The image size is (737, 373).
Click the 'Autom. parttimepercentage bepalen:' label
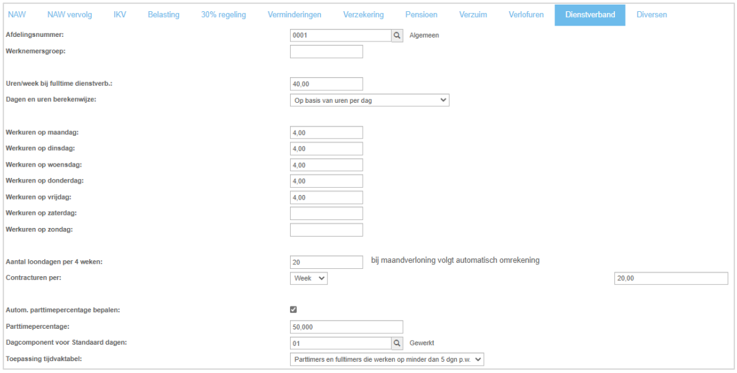pyautogui.click(x=62, y=310)
